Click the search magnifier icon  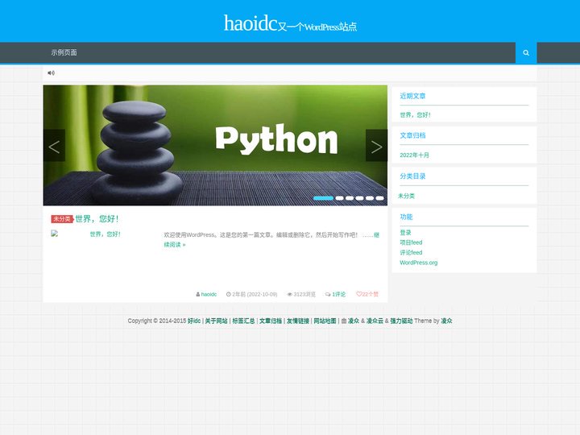click(525, 53)
